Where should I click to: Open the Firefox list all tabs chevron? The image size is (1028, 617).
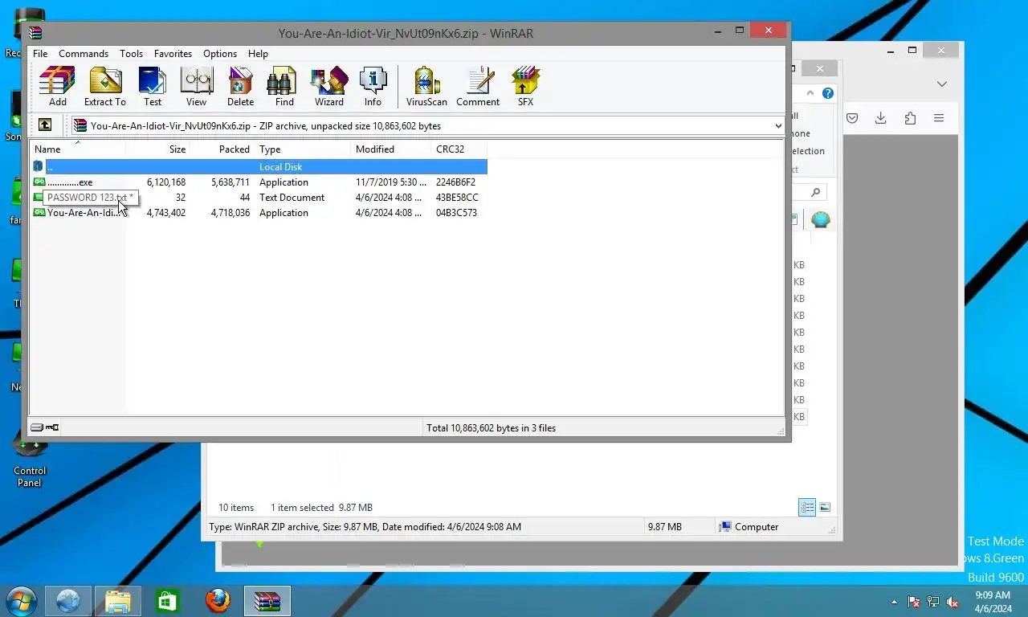click(x=942, y=84)
